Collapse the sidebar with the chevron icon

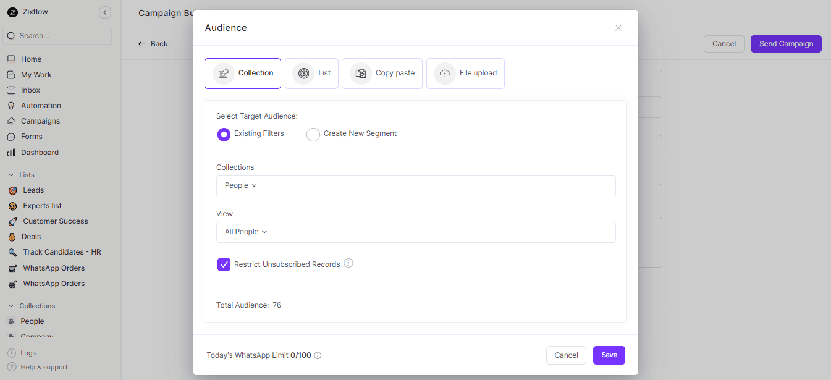(x=105, y=12)
